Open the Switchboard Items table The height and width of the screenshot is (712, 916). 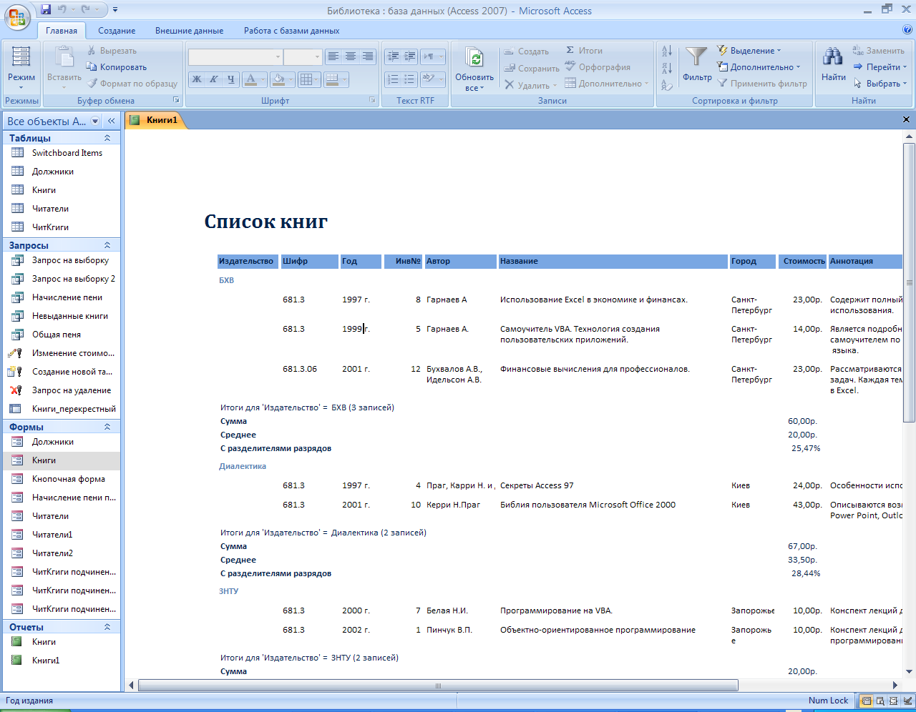pos(62,153)
